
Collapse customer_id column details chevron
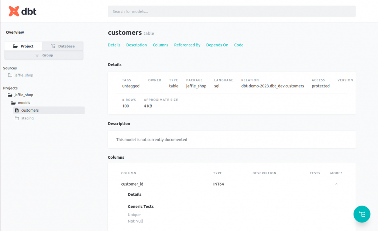tap(336, 184)
